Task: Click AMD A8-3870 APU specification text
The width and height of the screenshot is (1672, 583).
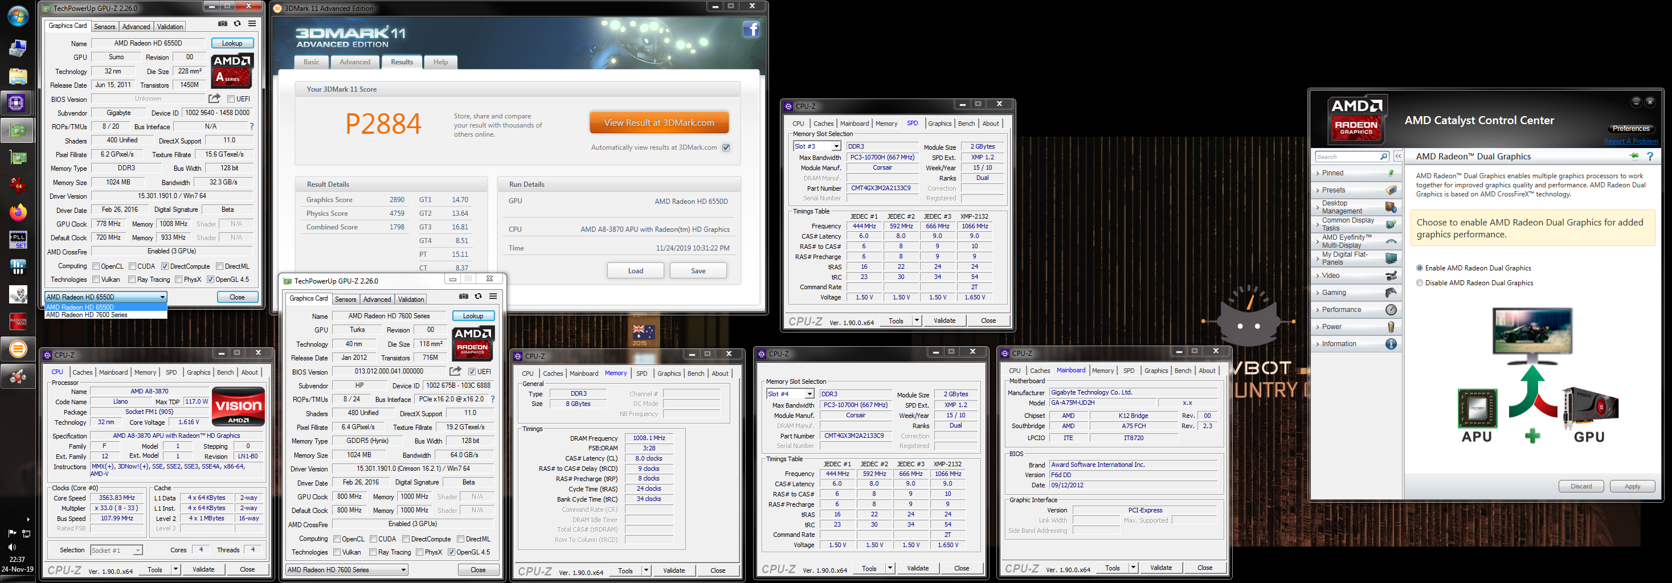Action: coord(177,436)
